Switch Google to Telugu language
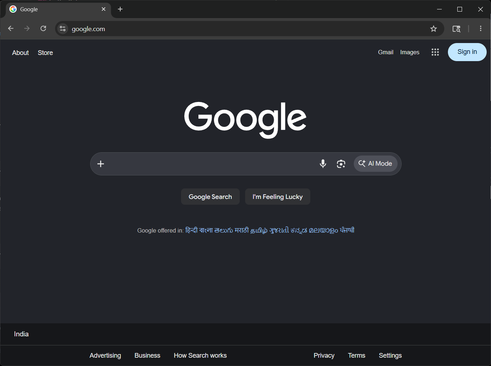Viewport: 491px width, 366px height. [x=223, y=230]
